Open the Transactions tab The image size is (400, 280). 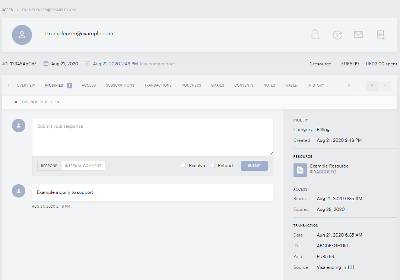click(x=158, y=85)
